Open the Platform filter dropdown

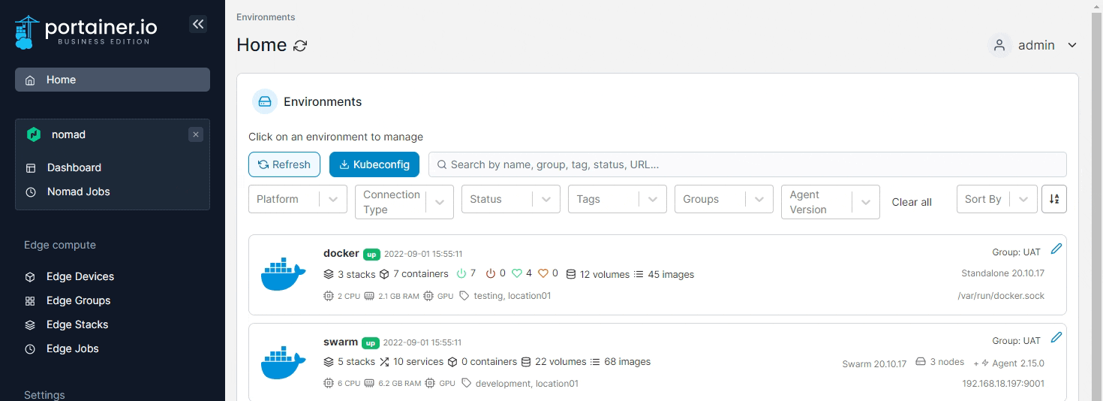click(298, 199)
